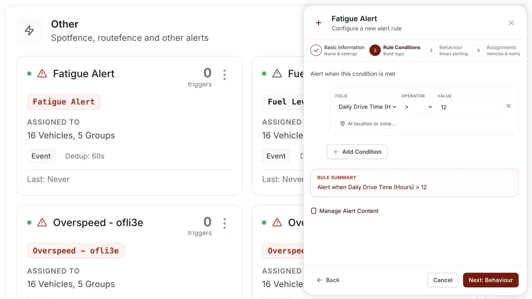Close the Fatigue Alert configuration panel
Image resolution: width=532 pixels, height=299 pixels.
point(511,23)
